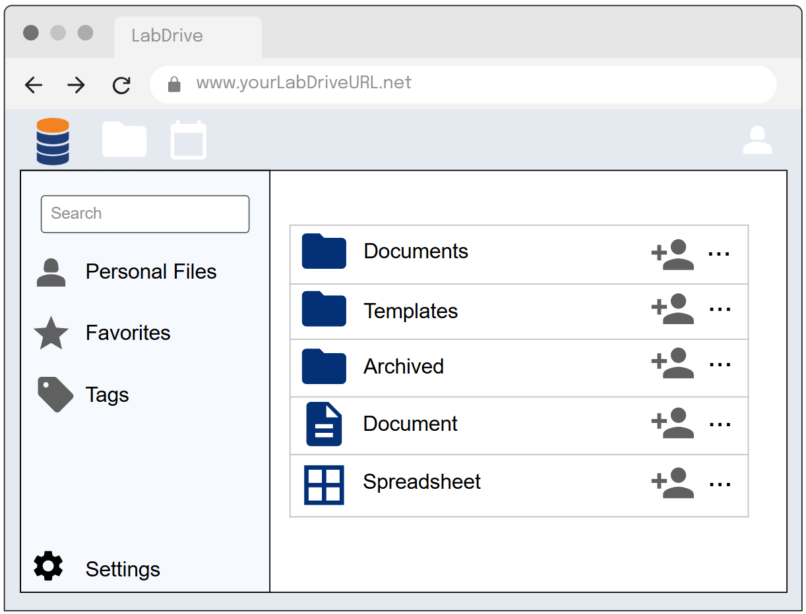Viewport: 806px width, 614px height.
Task: Open the Archived folder icon
Action: (324, 366)
